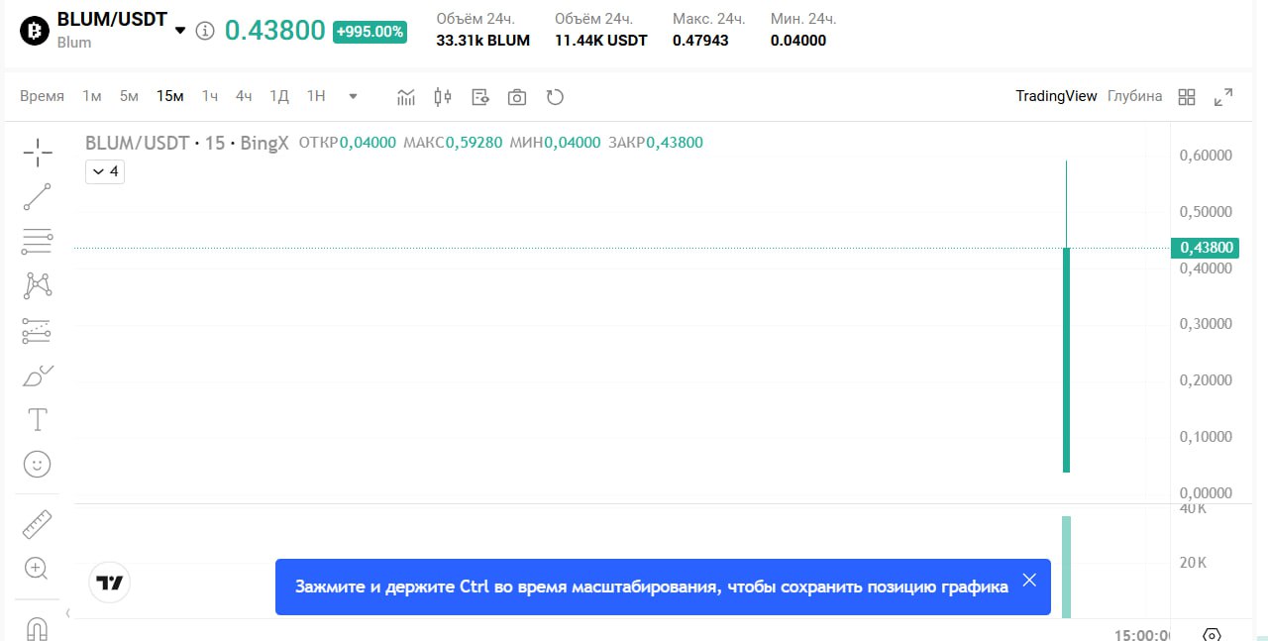Collapse the left drawing toolbar with the chevron

(67, 613)
